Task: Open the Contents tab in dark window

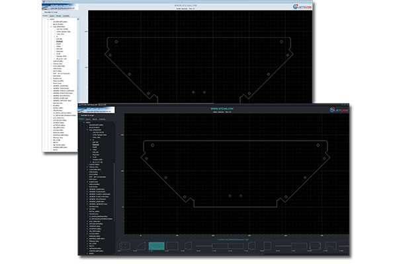Action: point(102,119)
